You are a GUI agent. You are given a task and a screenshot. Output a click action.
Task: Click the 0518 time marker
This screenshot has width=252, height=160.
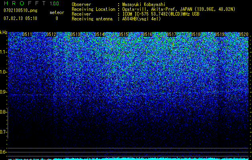click(196, 34)
